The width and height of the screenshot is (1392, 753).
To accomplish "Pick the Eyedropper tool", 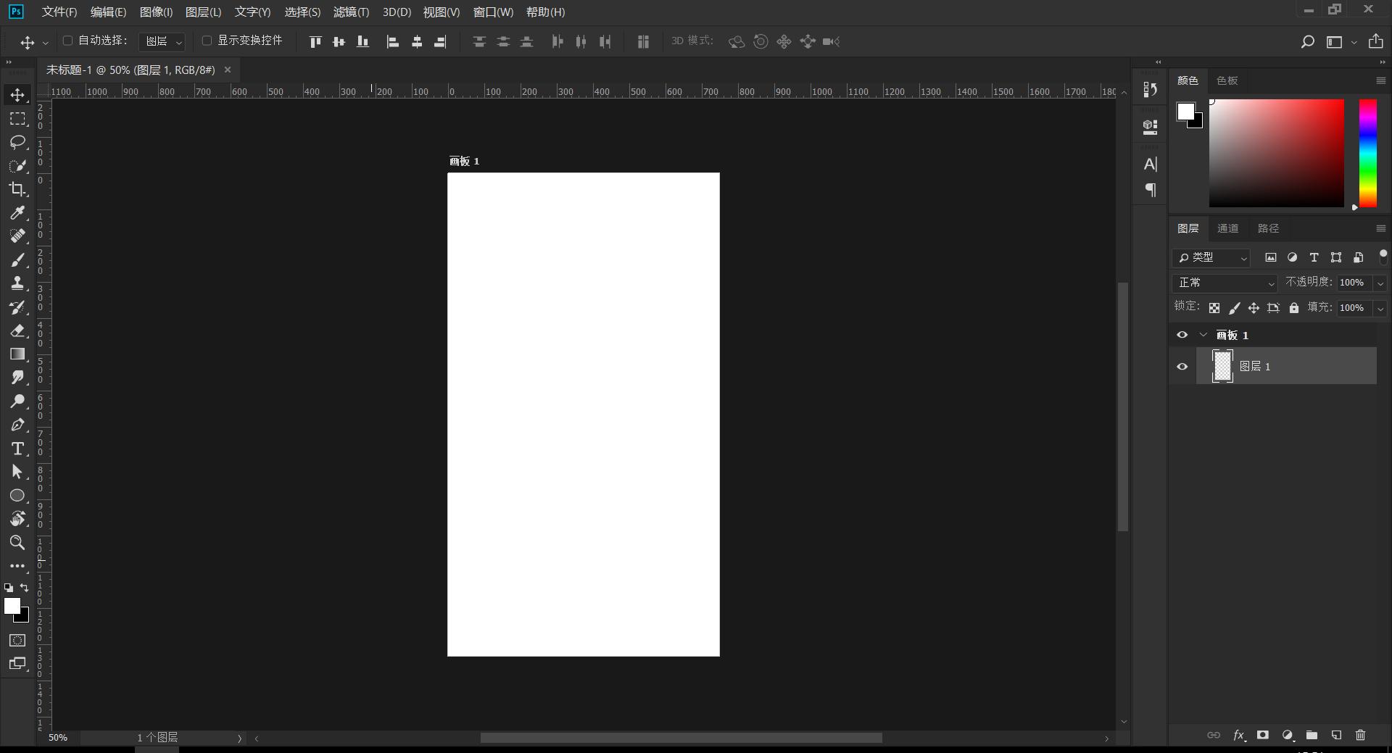I will click(17, 212).
